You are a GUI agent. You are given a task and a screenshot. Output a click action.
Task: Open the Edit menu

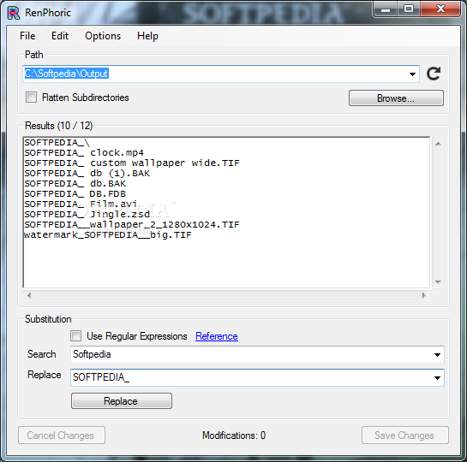click(x=60, y=36)
